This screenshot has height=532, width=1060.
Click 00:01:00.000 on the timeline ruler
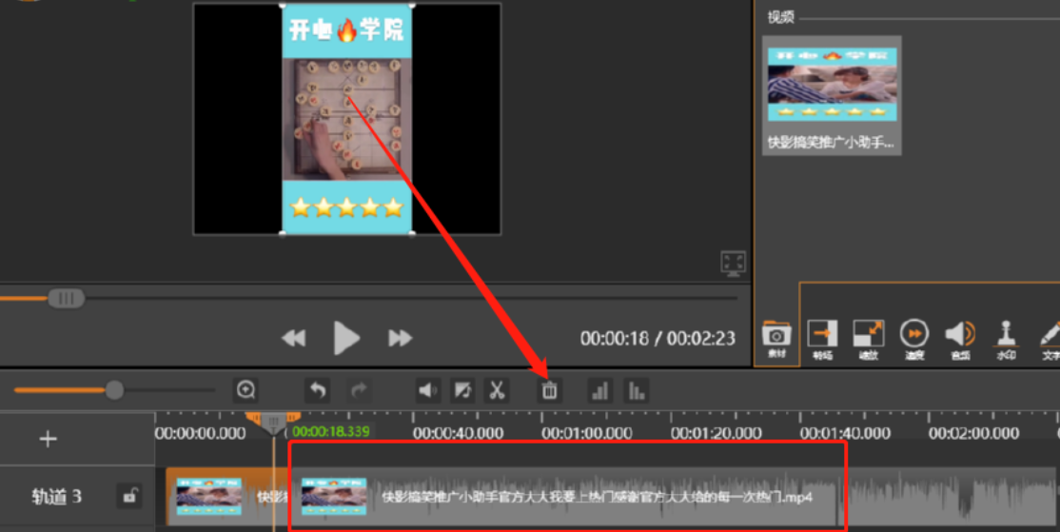(x=587, y=433)
